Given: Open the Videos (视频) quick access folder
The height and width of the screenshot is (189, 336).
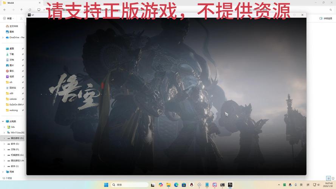Looking at the screenshot, I should pyautogui.click(x=10, y=76).
